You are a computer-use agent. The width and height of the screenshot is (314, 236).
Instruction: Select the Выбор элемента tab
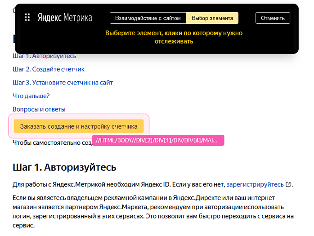pos(212,18)
